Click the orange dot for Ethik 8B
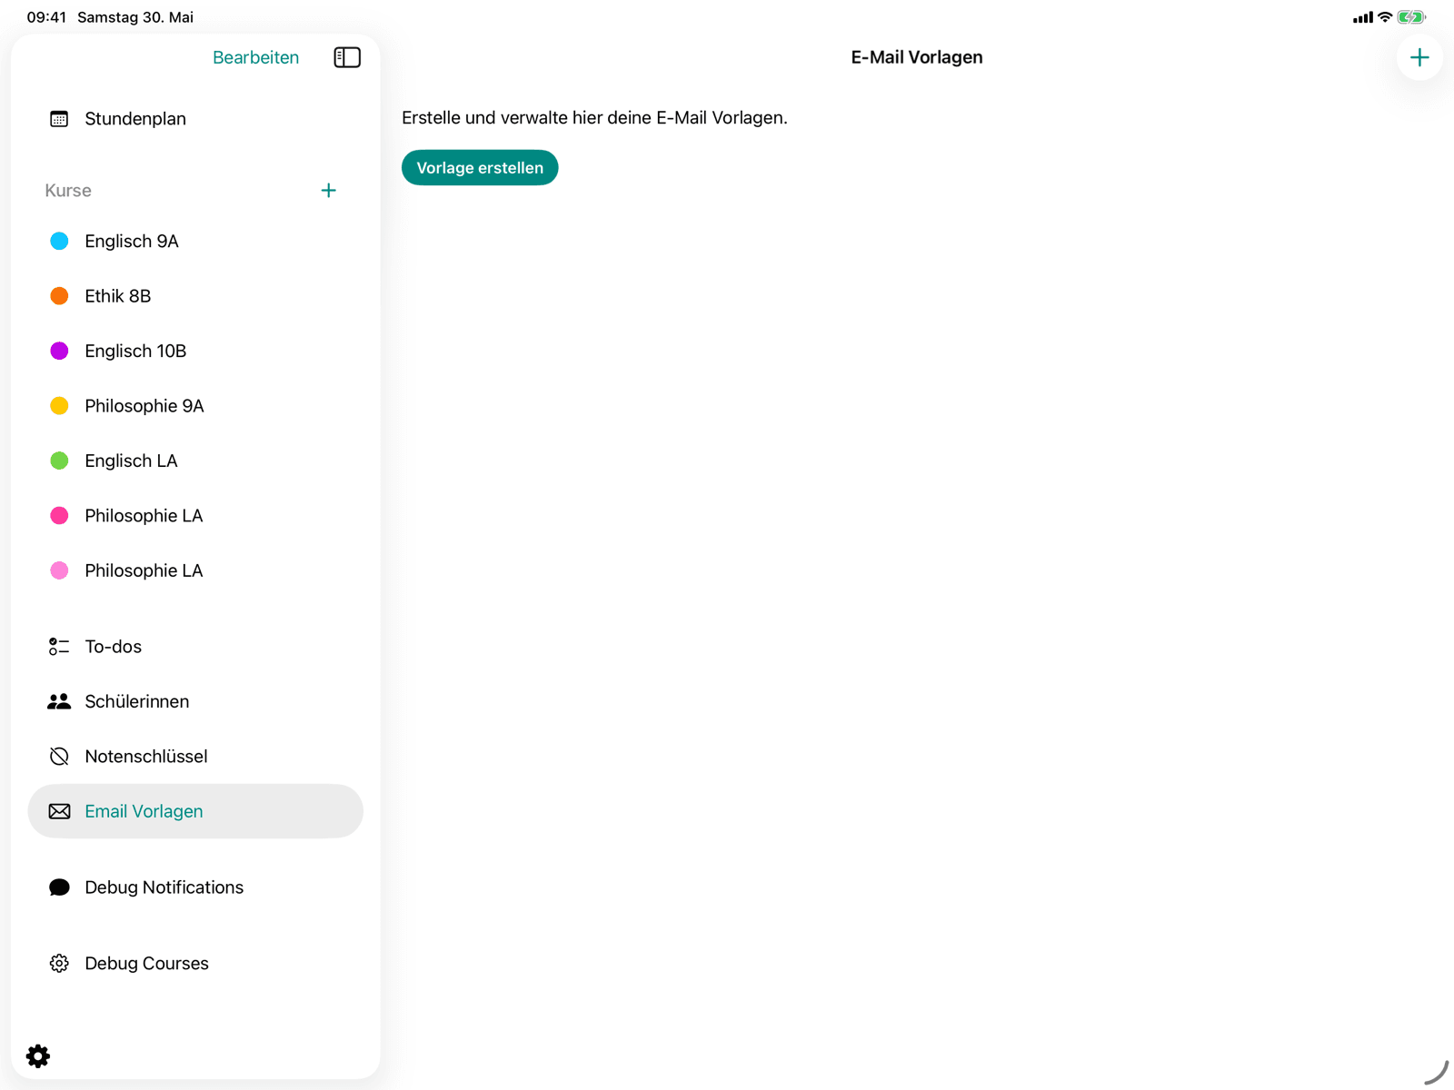Image resolution: width=1454 pixels, height=1090 pixels. coord(59,296)
